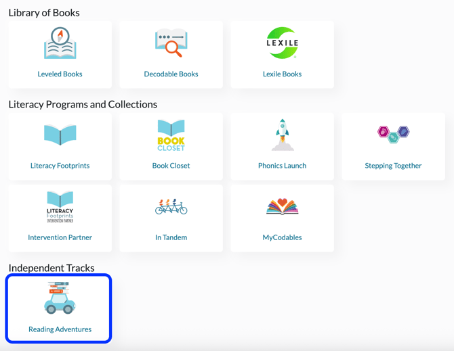Viewport: 454px width, 351px height.
Task: Click the Book Closet logo icon
Action: [171, 135]
